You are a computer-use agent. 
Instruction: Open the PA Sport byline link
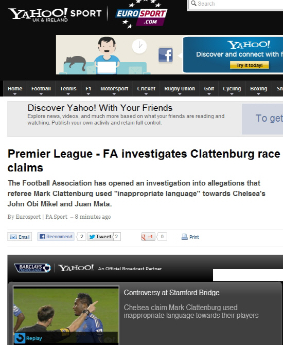(56, 217)
